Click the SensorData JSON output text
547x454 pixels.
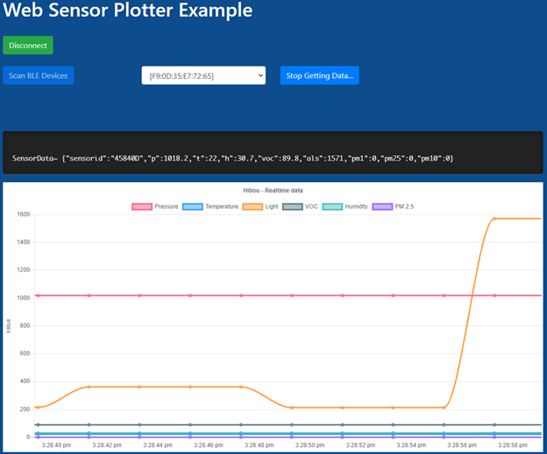(232, 159)
